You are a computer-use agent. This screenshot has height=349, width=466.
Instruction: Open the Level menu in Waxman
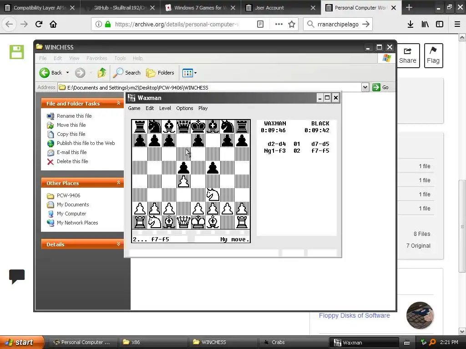click(165, 108)
